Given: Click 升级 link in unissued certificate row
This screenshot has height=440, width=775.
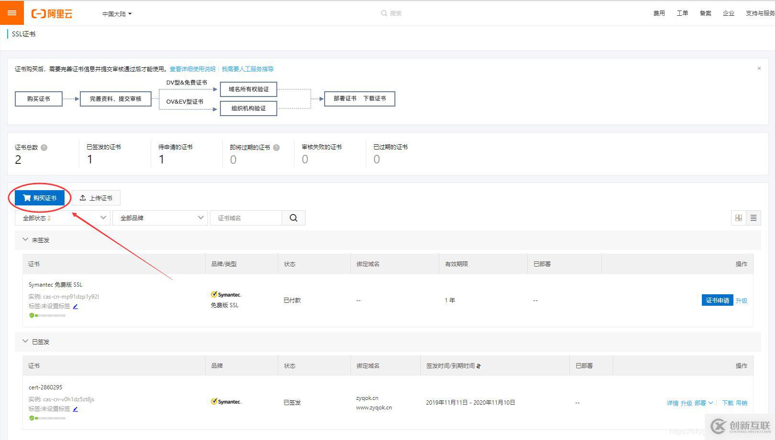Looking at the screenshot, I should coord(742,300).
